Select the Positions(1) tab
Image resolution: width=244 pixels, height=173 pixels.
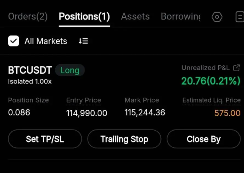[84, 16]
